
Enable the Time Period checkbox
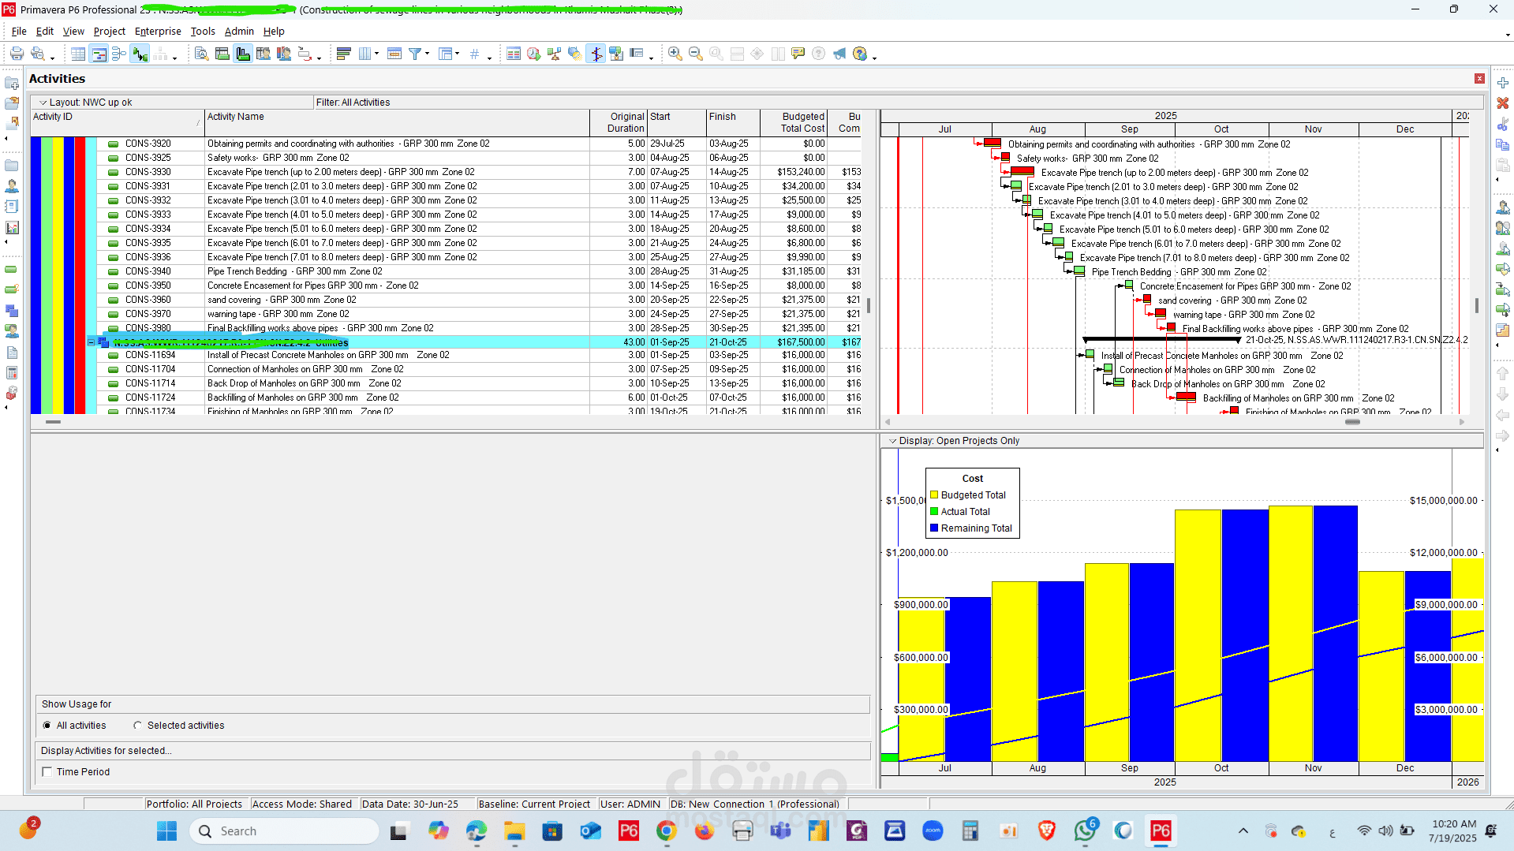47,772
